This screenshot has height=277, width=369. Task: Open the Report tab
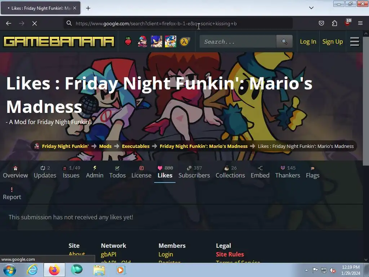tap(12, 194)
